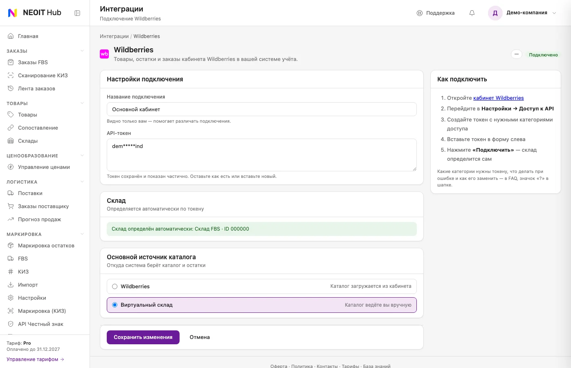Open Прогноз продаж menu item
This screenshot has width=571, height=368.
45,220
